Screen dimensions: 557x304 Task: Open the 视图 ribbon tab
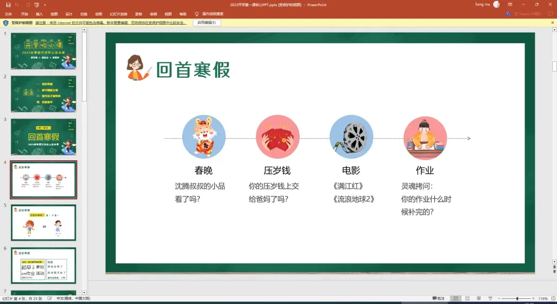click(x=168, y=14)
